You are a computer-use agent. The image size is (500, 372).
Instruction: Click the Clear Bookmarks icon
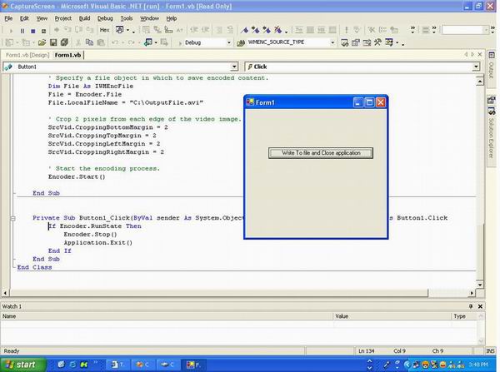[x=277, y=30]
